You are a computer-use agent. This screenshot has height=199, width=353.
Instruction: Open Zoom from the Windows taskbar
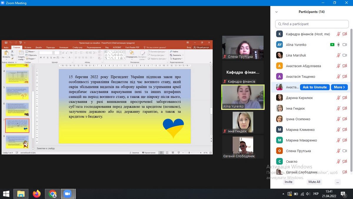click(x=68, y=194)
